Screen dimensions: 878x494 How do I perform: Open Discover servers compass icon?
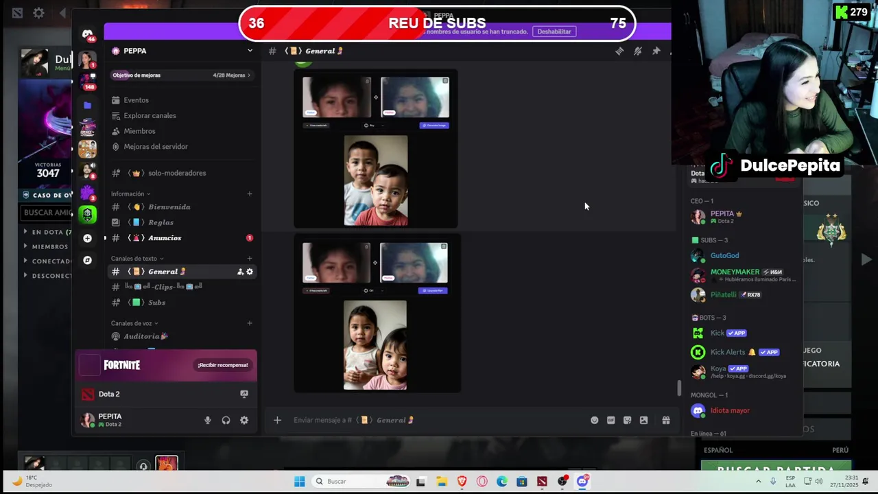tap(87, 260)
